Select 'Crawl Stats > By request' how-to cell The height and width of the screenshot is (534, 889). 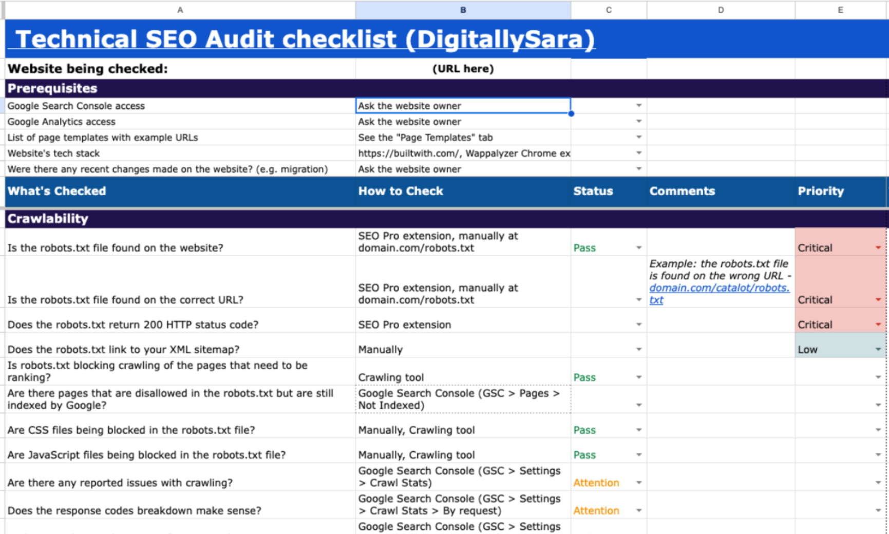pyautogui.click(x=463, y=505)
